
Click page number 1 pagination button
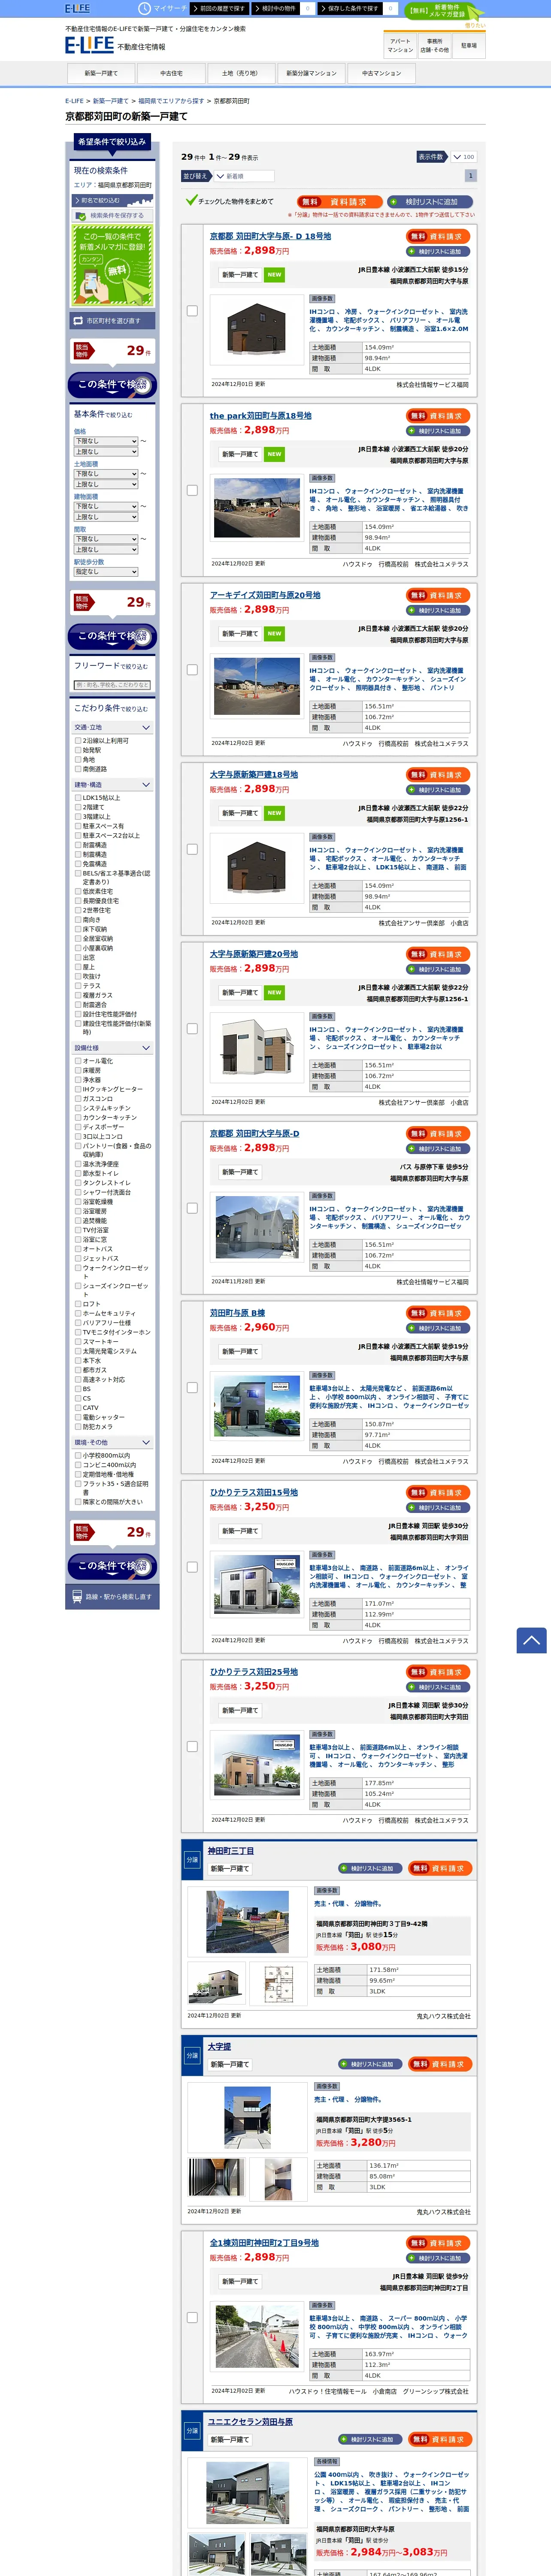coord(471,176)
